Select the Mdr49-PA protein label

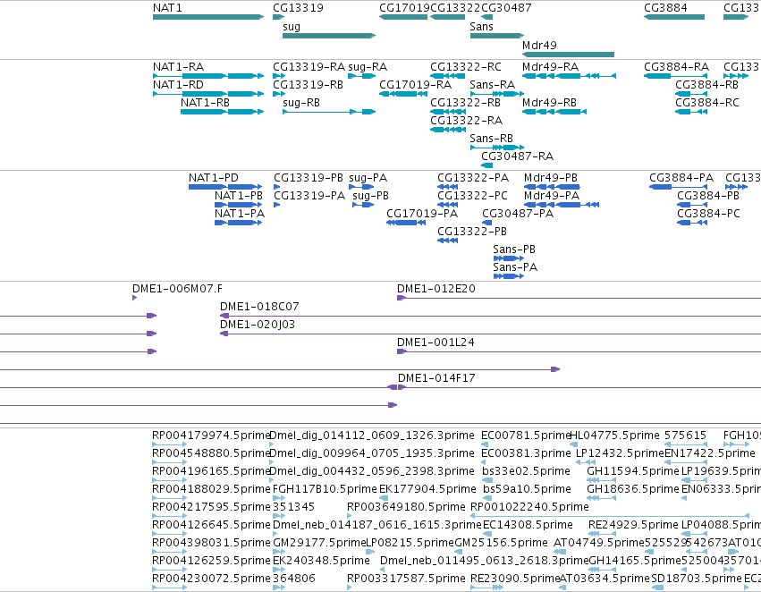(x=552, y=196)
